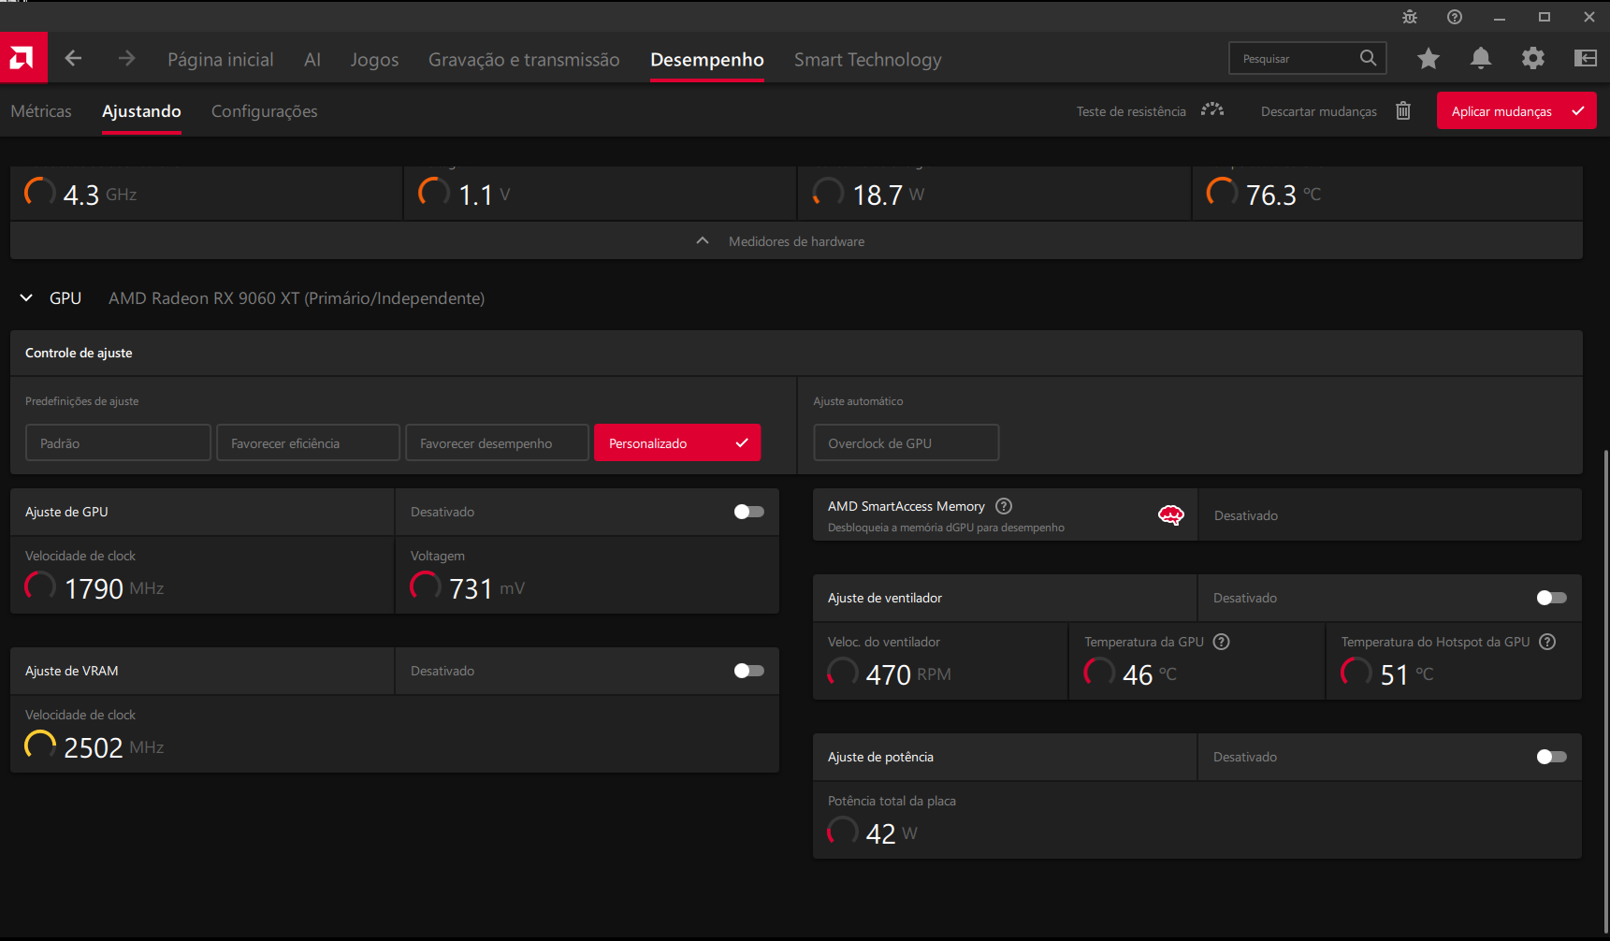Click Overclock de GPU auto tuning
This screenshot has width=1610, height=941.
tap(907, 442)
